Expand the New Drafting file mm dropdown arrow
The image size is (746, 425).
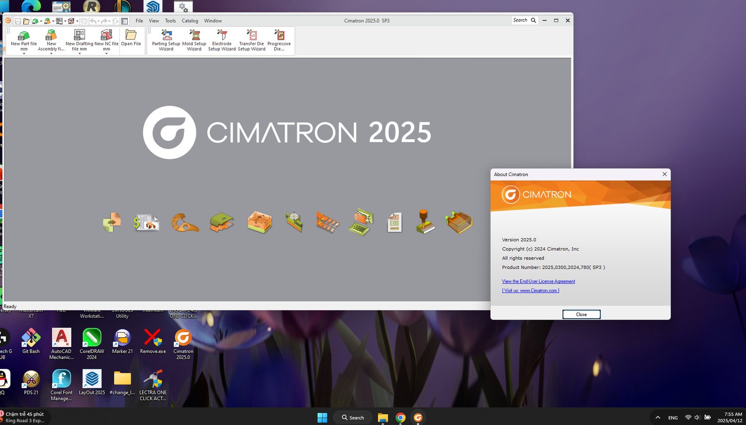click(x=80, y=53)
